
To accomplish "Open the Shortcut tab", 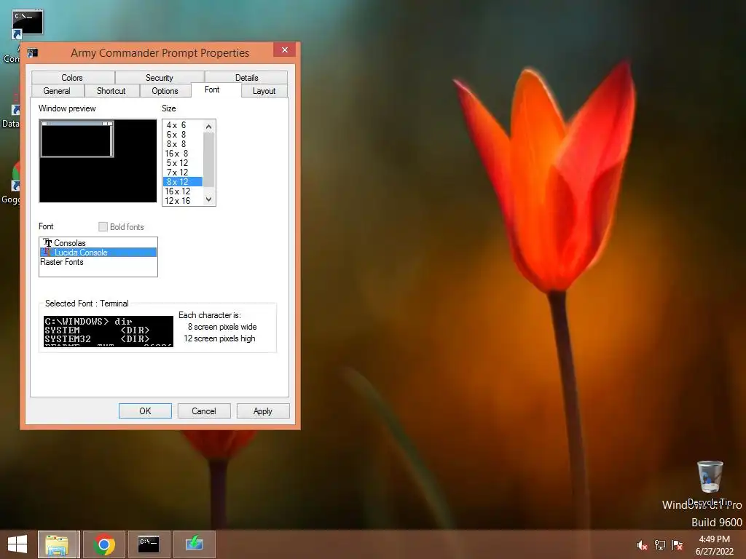I will click(111, 91).
